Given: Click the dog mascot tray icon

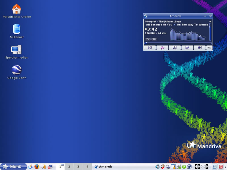Looking at the screenshot, I should (x=163, y=167).
